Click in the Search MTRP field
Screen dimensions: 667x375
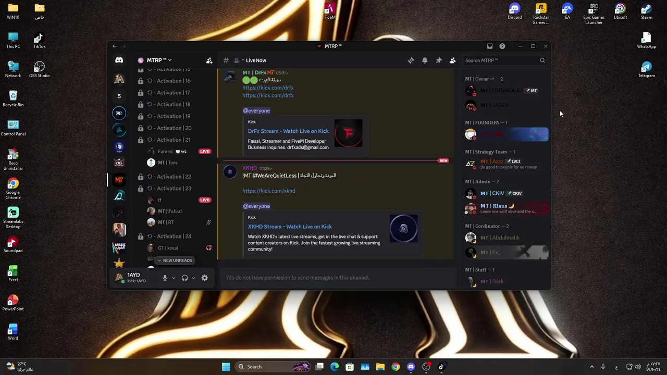coord(505,60)
